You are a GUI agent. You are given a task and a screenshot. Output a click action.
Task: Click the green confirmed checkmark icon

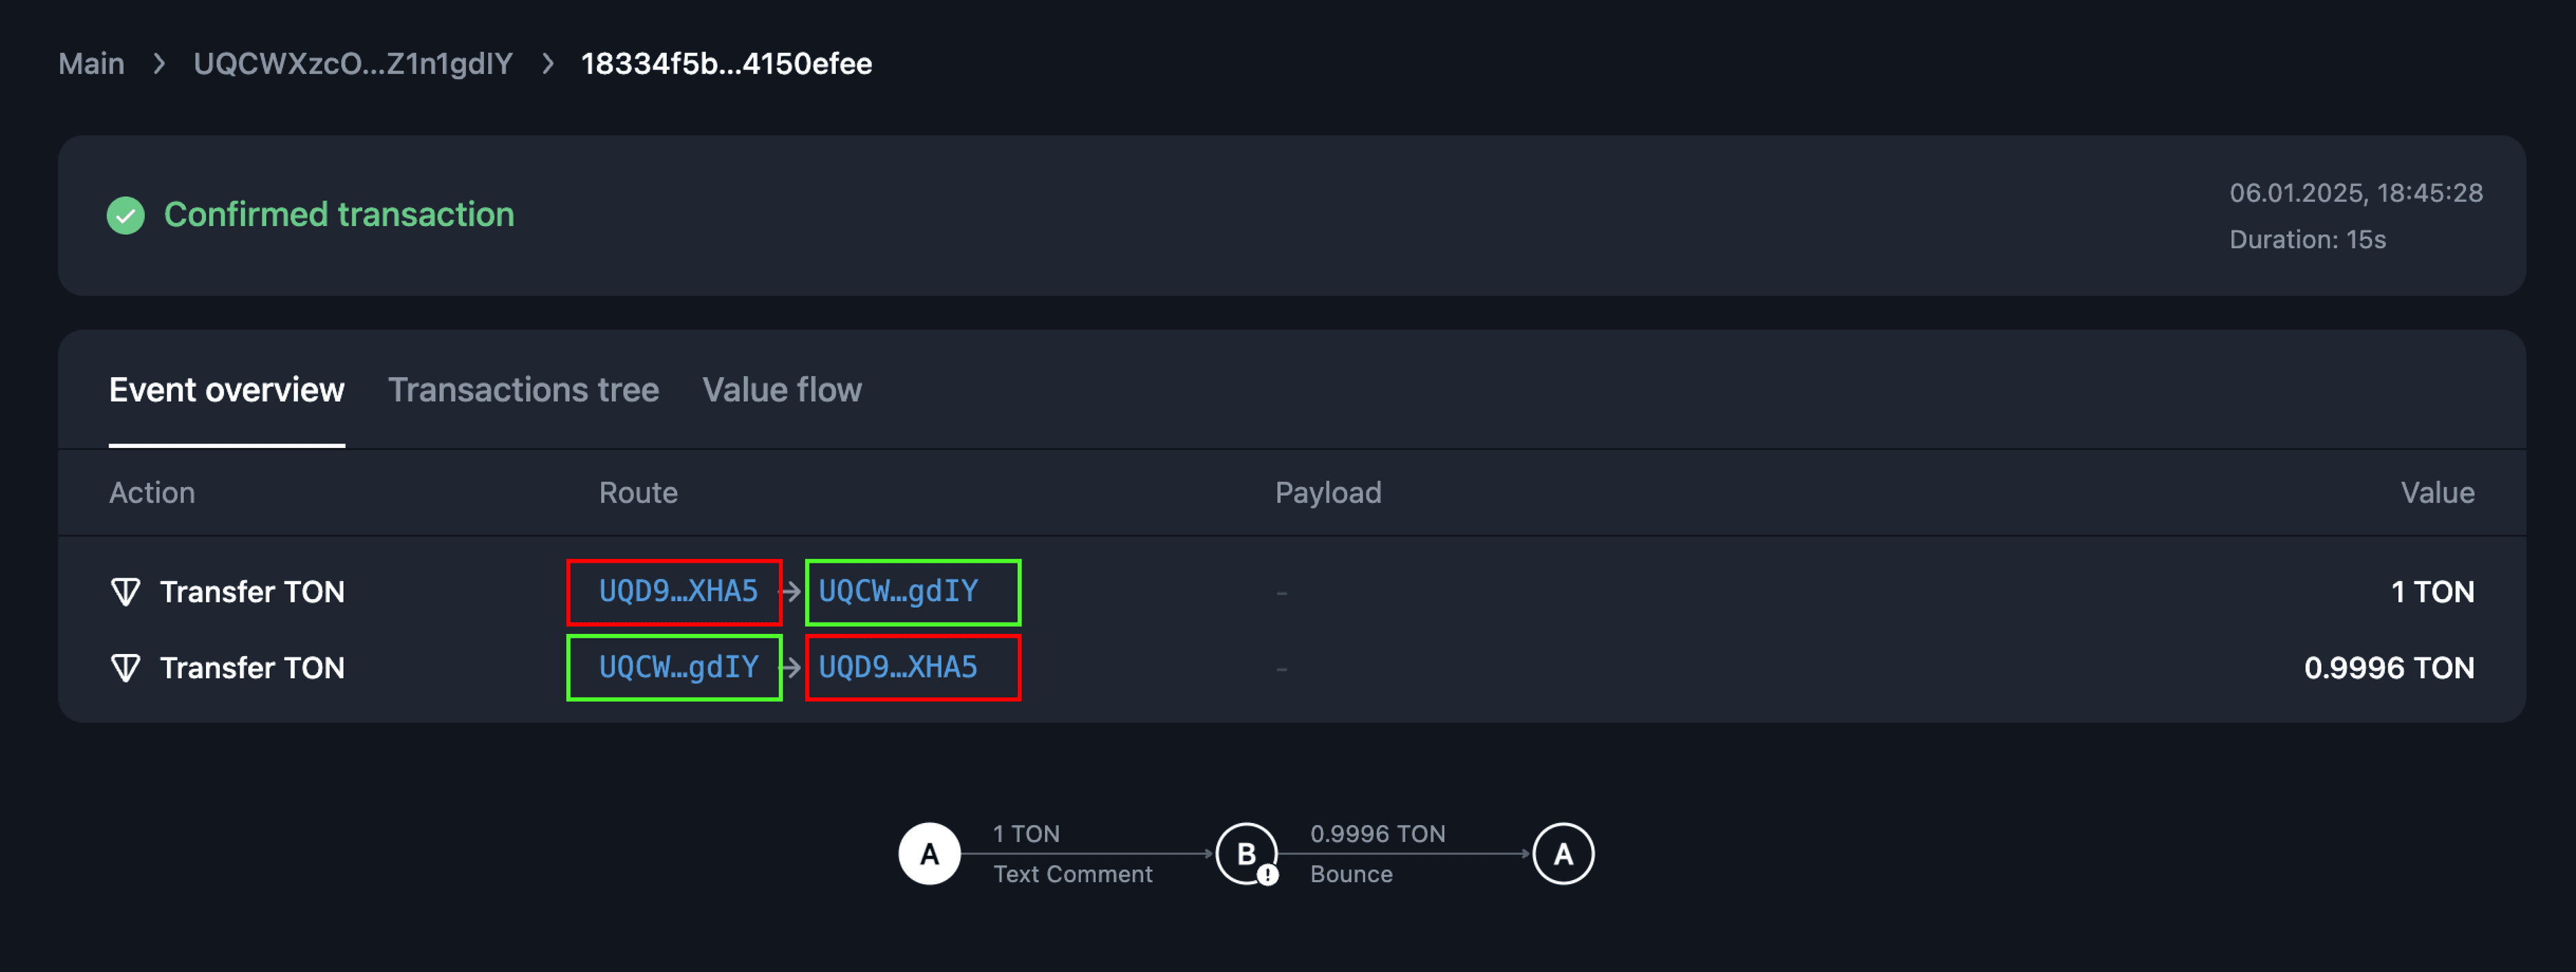tap(125, 215)
